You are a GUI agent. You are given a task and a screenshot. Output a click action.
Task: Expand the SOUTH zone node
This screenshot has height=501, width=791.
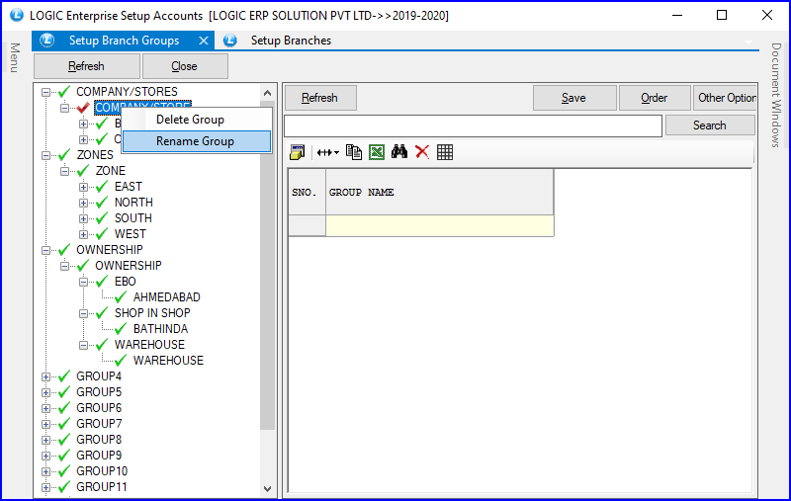click(84, 218)
